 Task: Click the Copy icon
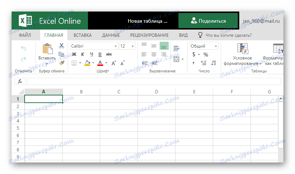tap(61, 54)
